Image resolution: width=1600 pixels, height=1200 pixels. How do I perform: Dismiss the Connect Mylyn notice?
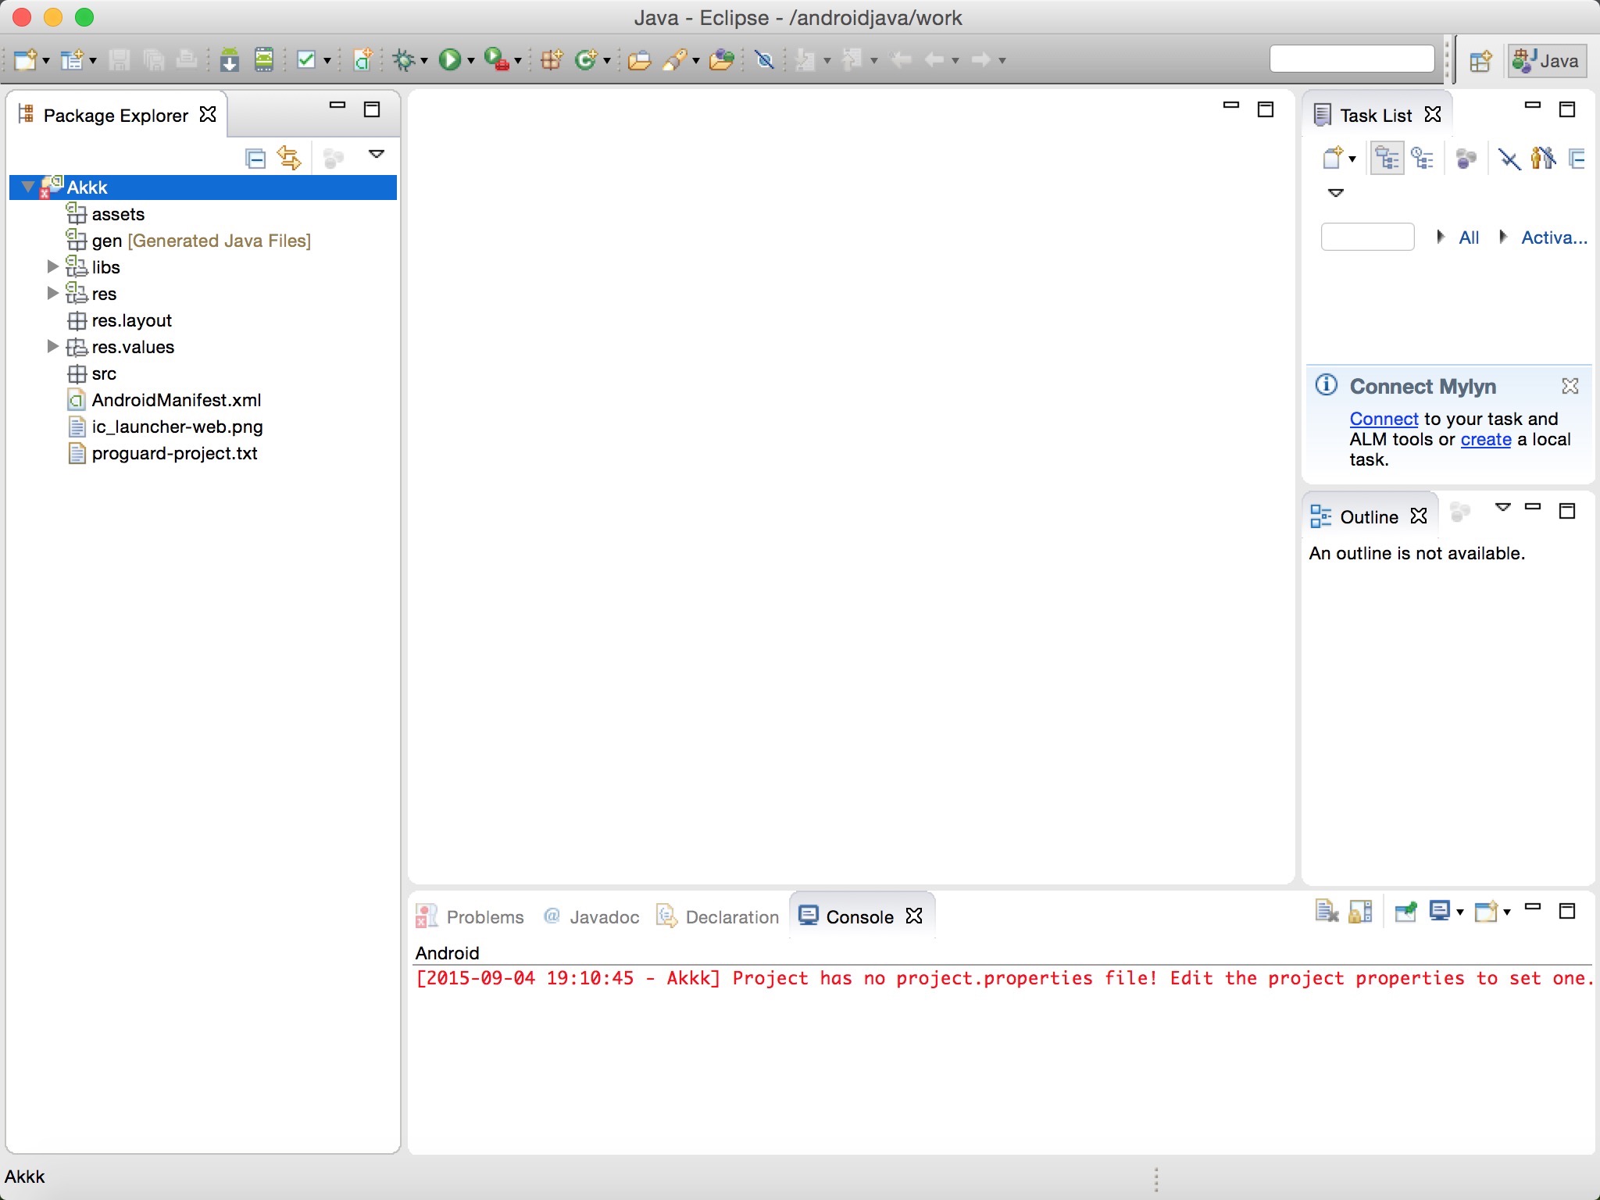tap(1570, 386)
